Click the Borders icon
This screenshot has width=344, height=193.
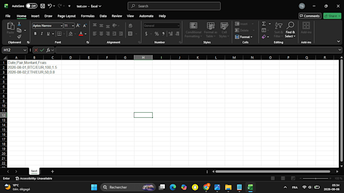pos(59,34)
